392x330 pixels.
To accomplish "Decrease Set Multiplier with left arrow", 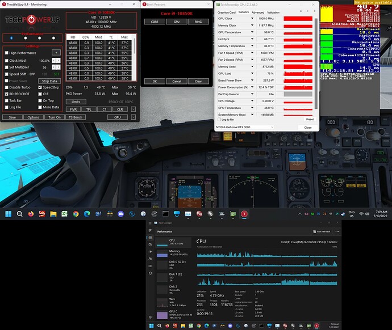I will point(54,67).
